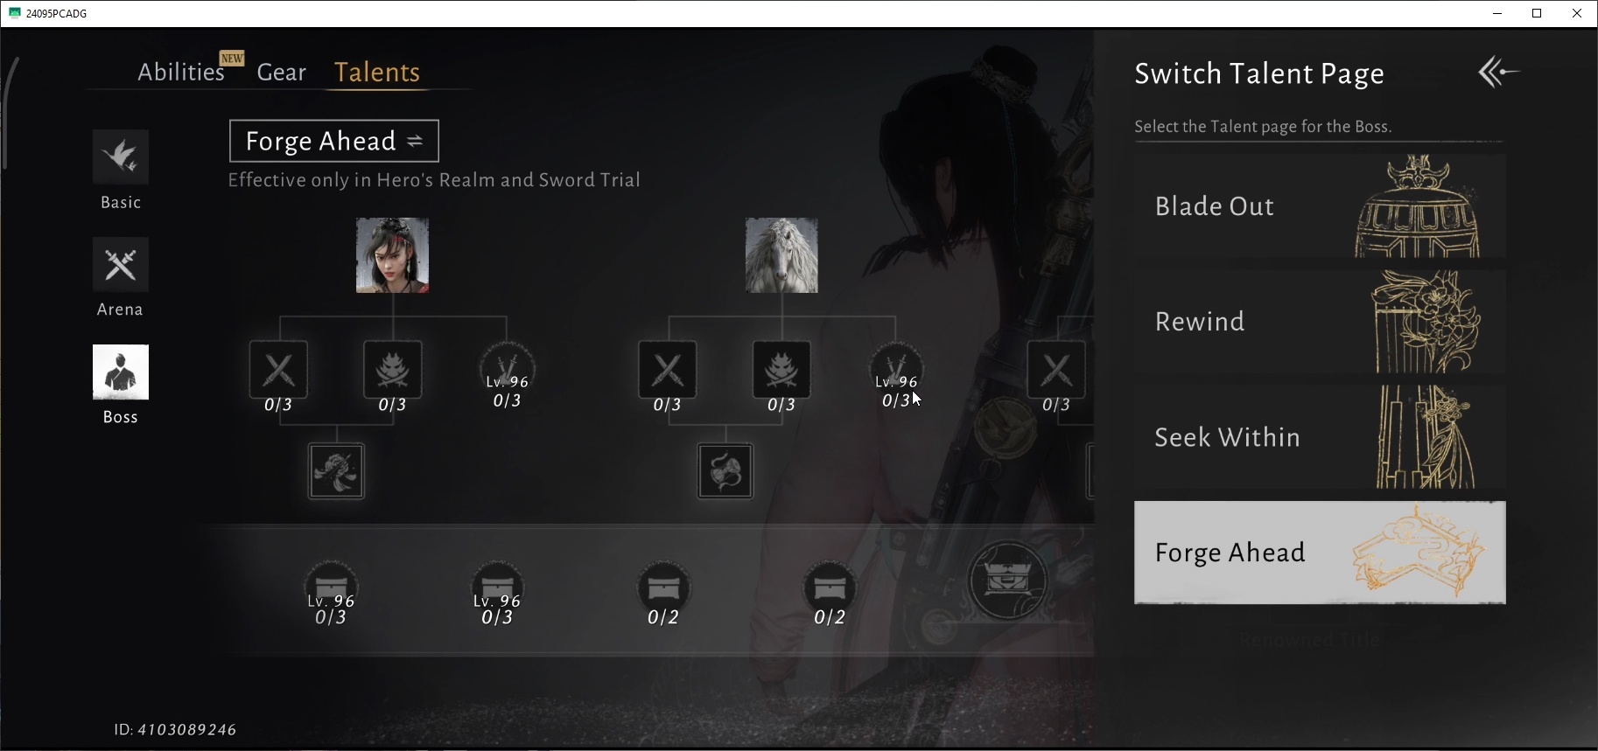Select flame talent node under horse boss
The image size is (1598, 751).
point(781,370)
